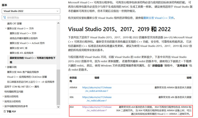This screenshot has height=118, width=198.
Task: Click the 链接 column header
Action: (x=97, y=78)
